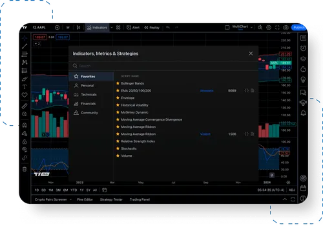Open chart settings gear icon
The image size is (323, 242).
point(269,27)
